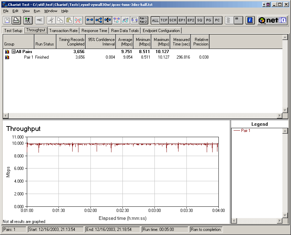This screenshot has height=235, width=291.
Task: Click the Print toolbar icon
Action: (16, 20)
